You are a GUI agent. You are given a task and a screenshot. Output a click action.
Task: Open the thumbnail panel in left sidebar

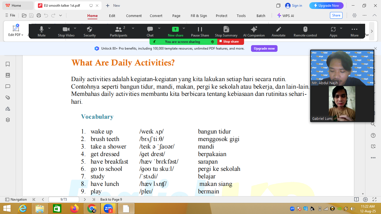(x=8, y=75)
